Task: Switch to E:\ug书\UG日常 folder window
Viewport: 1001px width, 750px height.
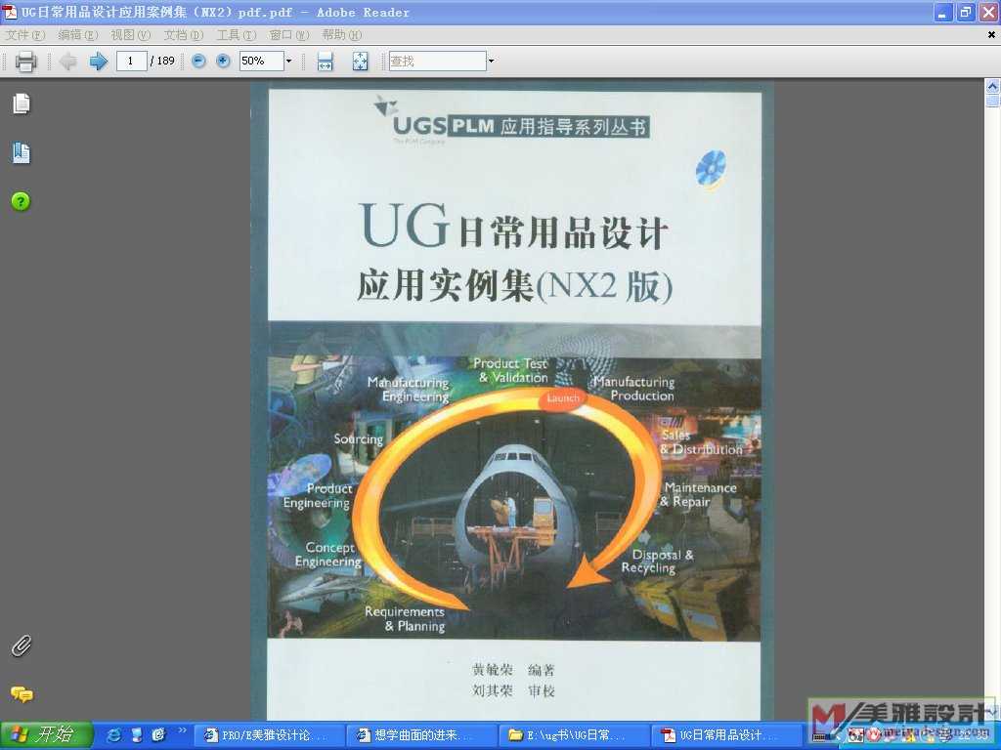Action: [574, 735]
